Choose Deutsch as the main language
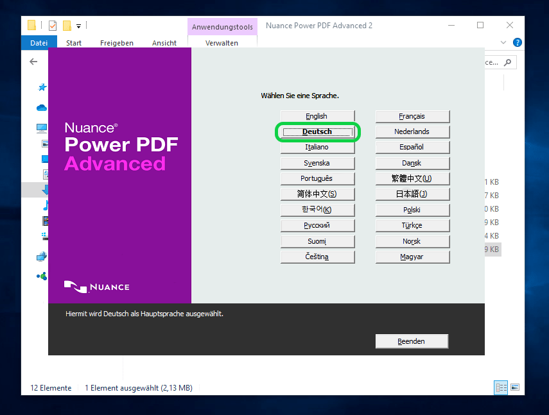Image resolution: width=549 pixels, height=415 pixels. pos(317,131)
